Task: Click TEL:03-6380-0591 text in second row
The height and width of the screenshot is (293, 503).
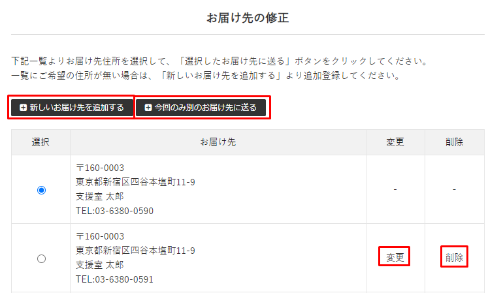Action: [x=114, y=279]
